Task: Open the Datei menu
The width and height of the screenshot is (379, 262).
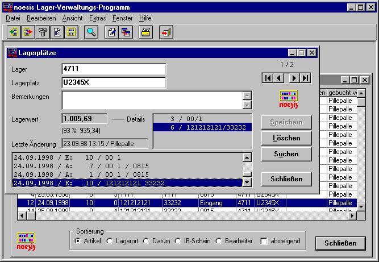Action: [x=13, y=18]
